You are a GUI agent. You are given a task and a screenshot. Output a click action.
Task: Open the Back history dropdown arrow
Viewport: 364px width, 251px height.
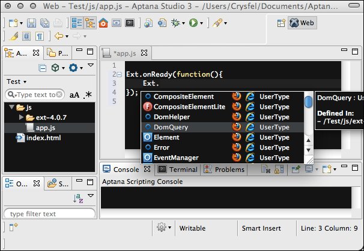click(x=67, y=37)
